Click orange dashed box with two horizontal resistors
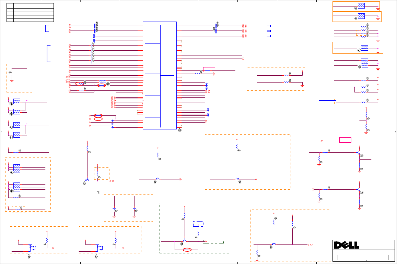This screenshot has width=397, height=264. pyautogui.click(x=276, y=79)
